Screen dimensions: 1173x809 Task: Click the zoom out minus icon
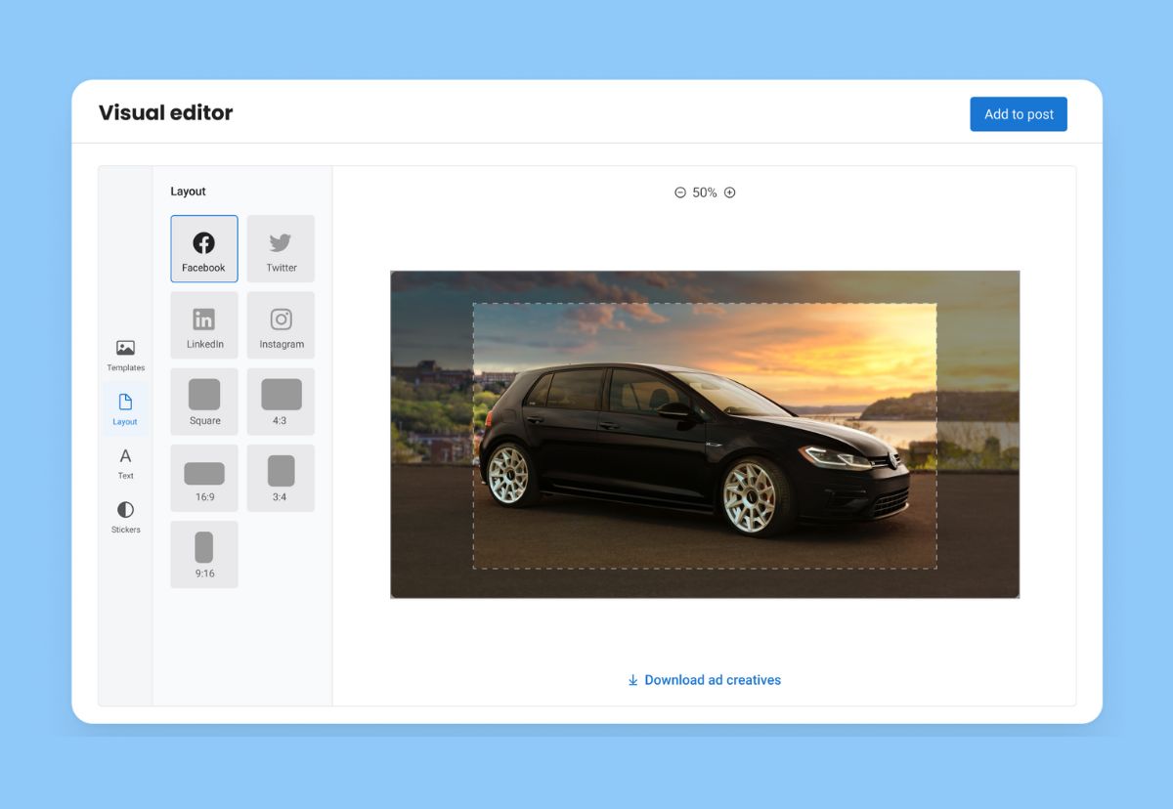coord(680,192)
